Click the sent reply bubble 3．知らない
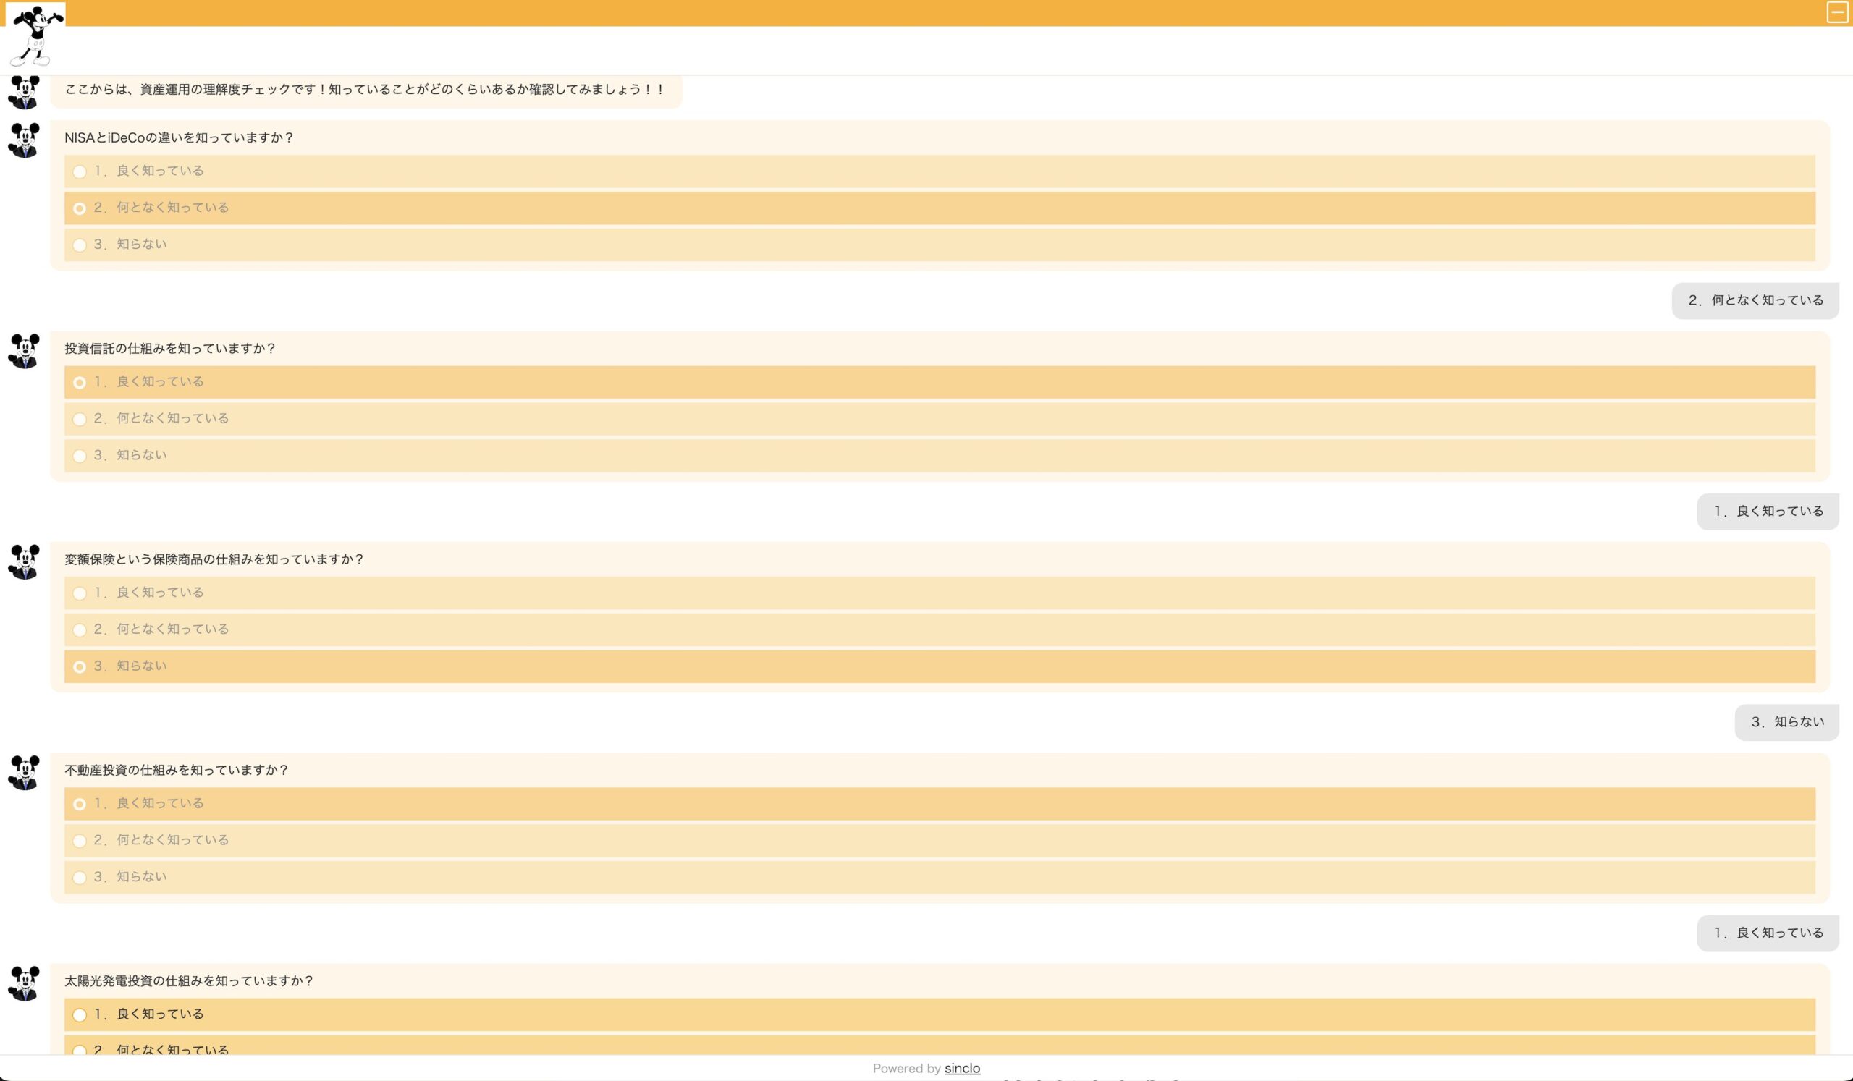The height and width of the screenshot is (1081, 1853). coord(1787,722)
